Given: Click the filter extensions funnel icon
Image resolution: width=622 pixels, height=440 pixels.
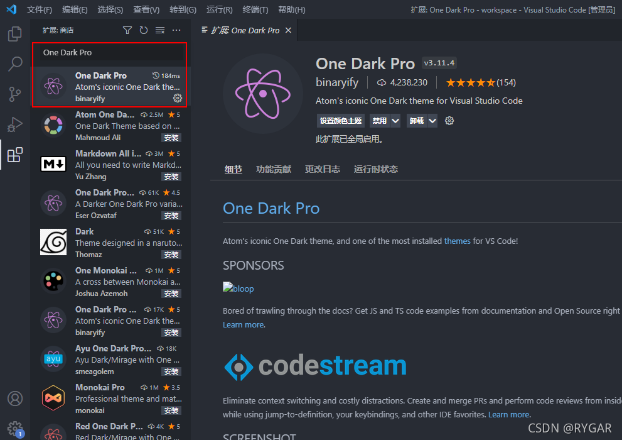Looking at the screenshot, I should (x=127, y=30).
